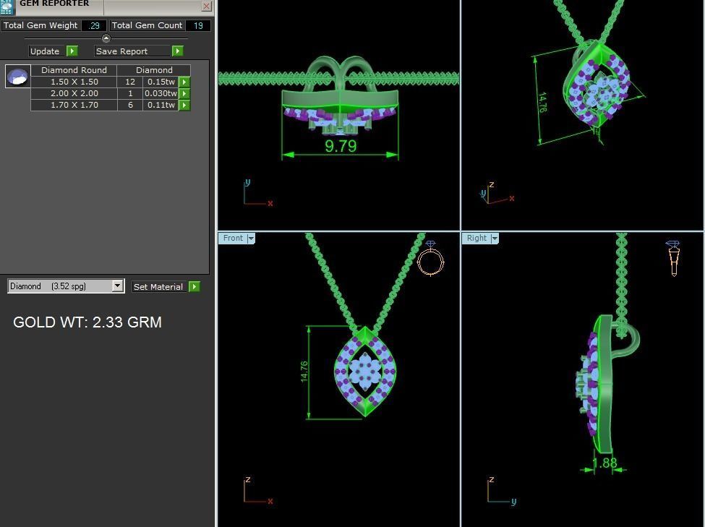Click the Diamond column header
This screenshot has width=705, height=527.
point(154,70)
